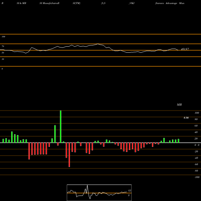The width and height of the screenshot is (201, 201).
Task: Click the RSI axis label 0
Action: coord(2,69)
